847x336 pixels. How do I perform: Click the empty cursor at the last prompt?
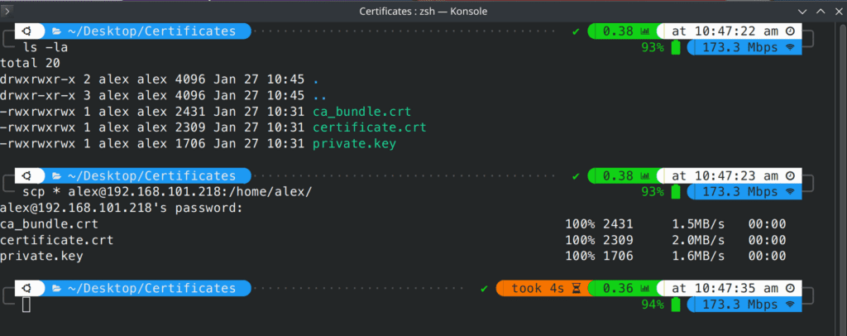(26, 305)
